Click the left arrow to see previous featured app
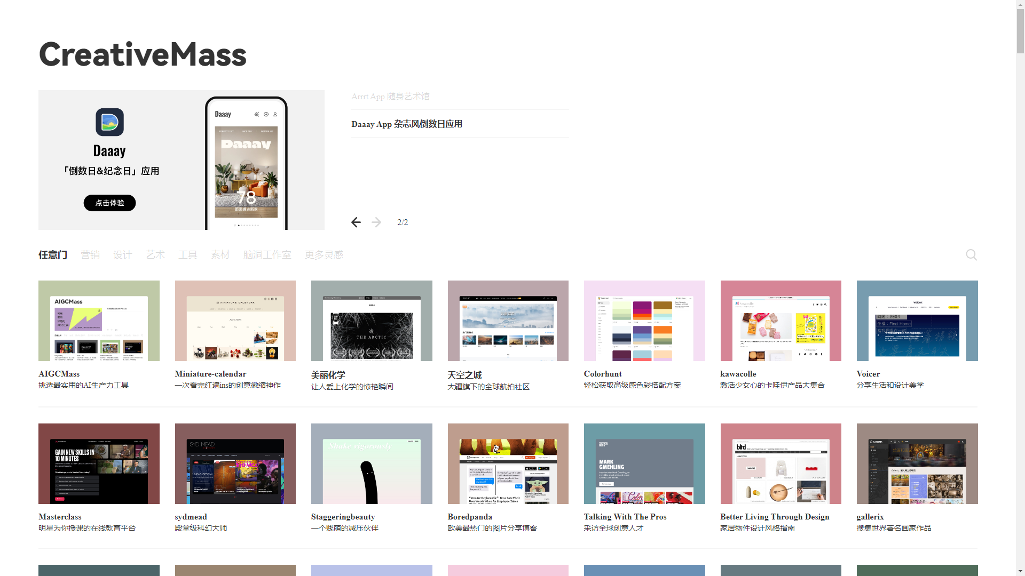Screen dimensions: 1025x576 (x=356, y=222)
